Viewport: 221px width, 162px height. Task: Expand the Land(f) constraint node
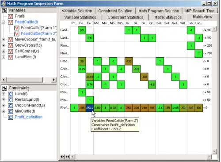(4, 94)
